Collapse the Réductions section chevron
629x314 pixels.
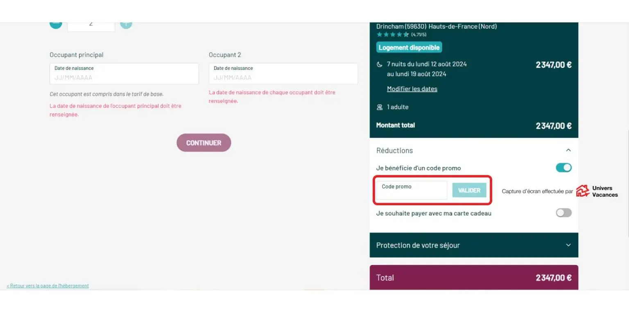568,150
